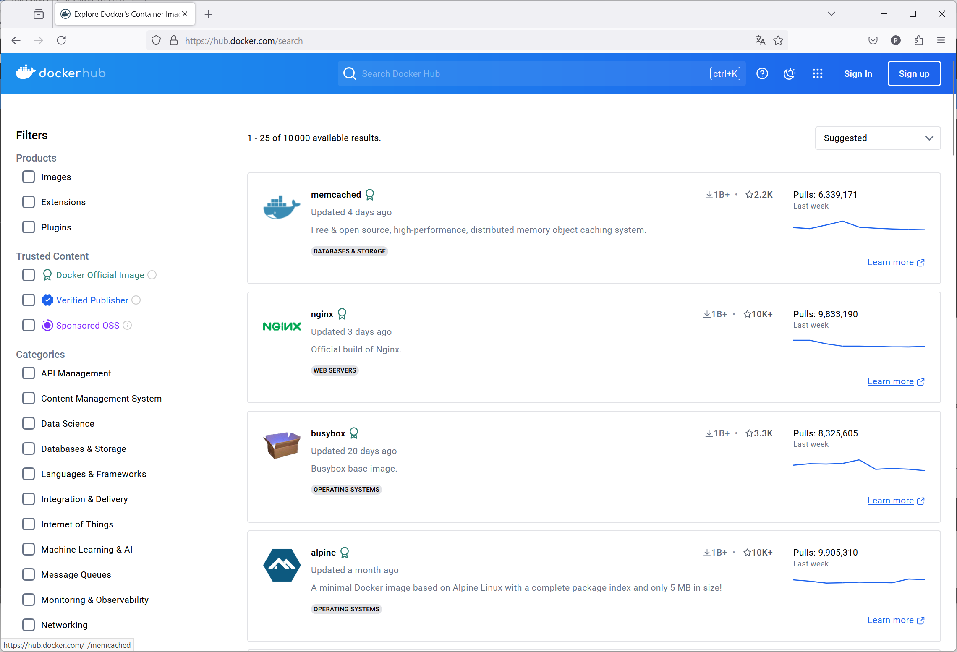Click Learn more in nginx card
Viewport: 957px width, 652px height.
click(896, 381)
